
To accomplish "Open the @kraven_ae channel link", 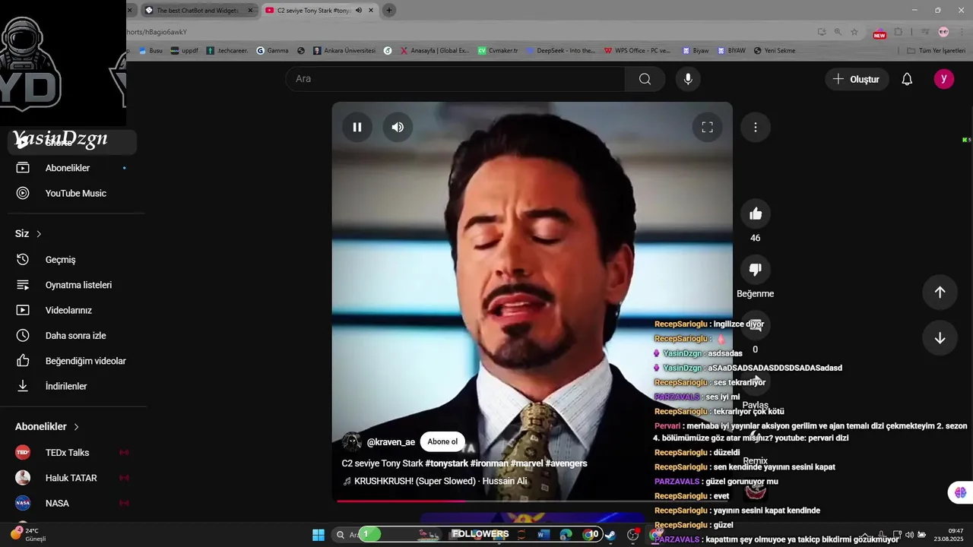I will pyautogui.click(x=391, y=442).
